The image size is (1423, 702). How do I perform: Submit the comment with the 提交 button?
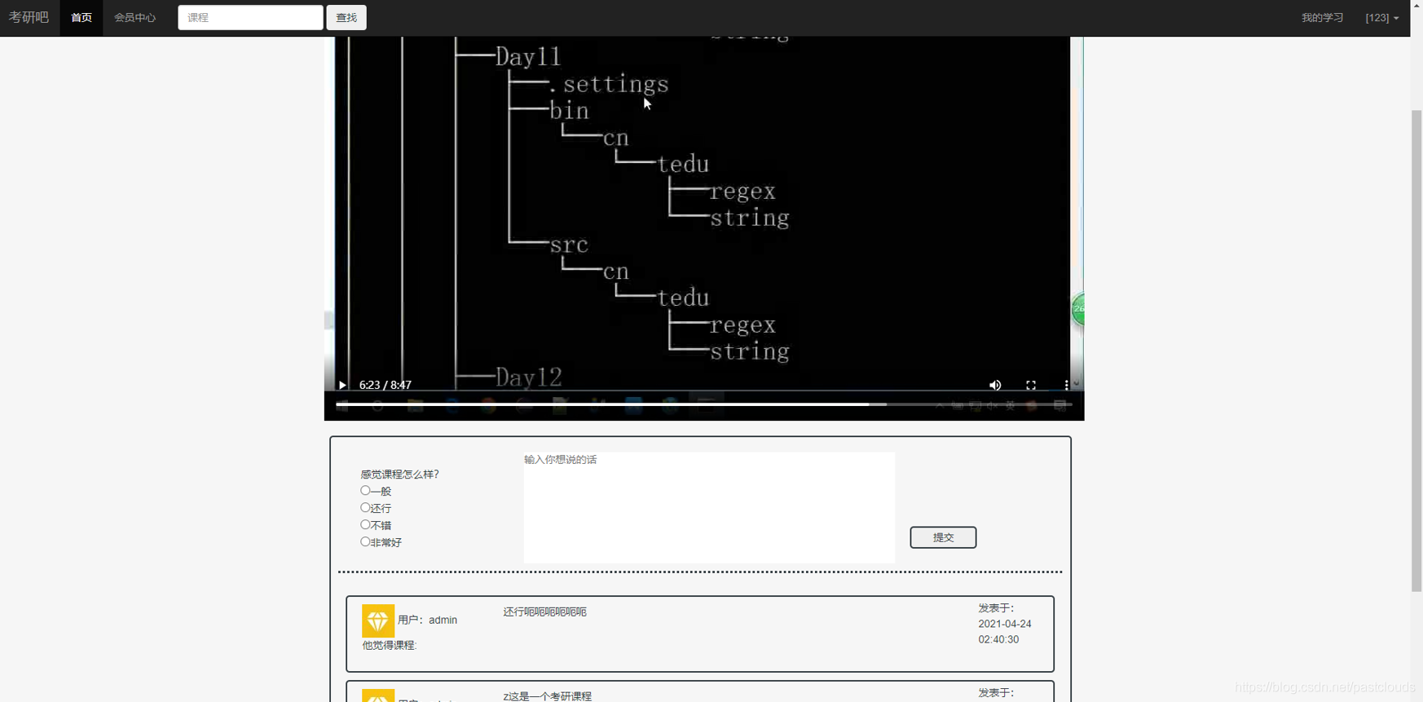tap(943, 537)
